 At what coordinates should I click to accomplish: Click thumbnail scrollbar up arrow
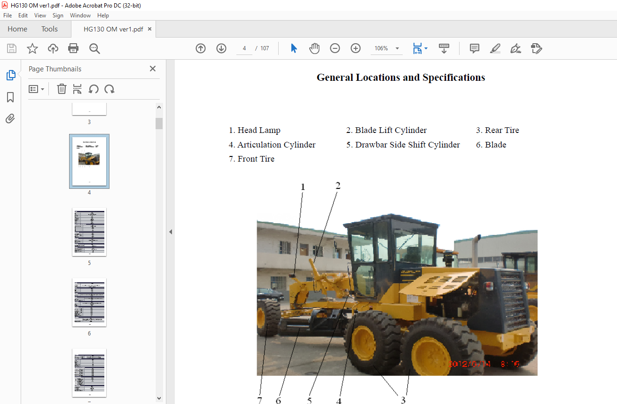[x=159, y=107]
